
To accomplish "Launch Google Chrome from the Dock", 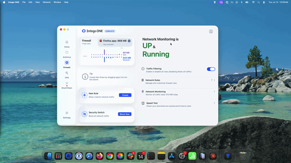I will (x=110, y=156).
